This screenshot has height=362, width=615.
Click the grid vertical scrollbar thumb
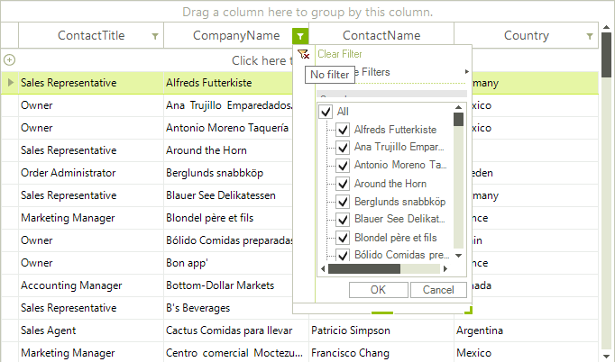[606, 55]
